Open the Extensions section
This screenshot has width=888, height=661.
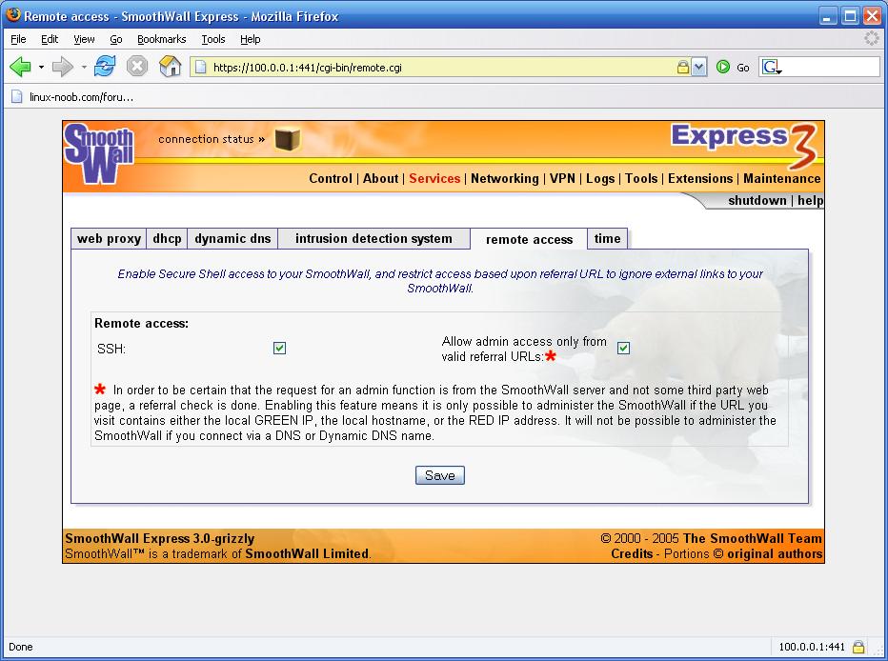(x=700, y=178)
